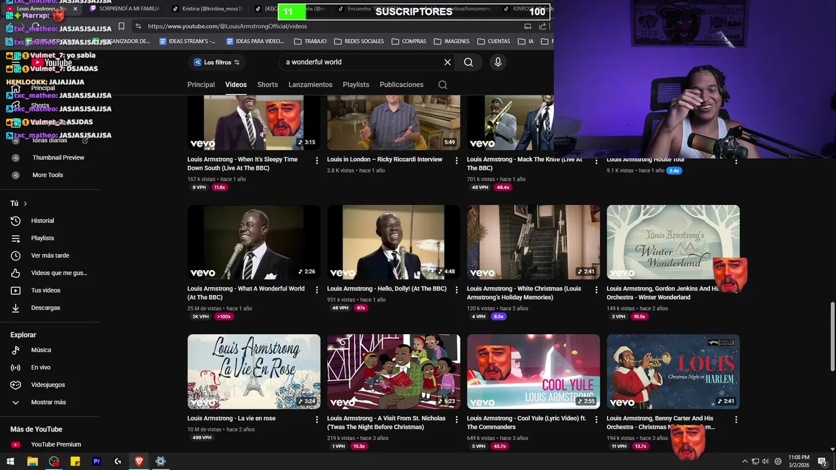
Task: Open 'Louis in London – Ricky Riccardi Interview' title
Action: click(385, 159)
